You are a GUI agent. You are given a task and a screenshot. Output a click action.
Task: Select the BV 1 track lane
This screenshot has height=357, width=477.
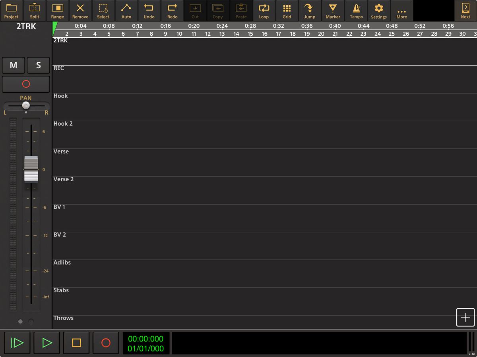click(x=265, y=218)
